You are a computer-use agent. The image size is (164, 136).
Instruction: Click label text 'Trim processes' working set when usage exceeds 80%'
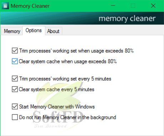(76, 51)
